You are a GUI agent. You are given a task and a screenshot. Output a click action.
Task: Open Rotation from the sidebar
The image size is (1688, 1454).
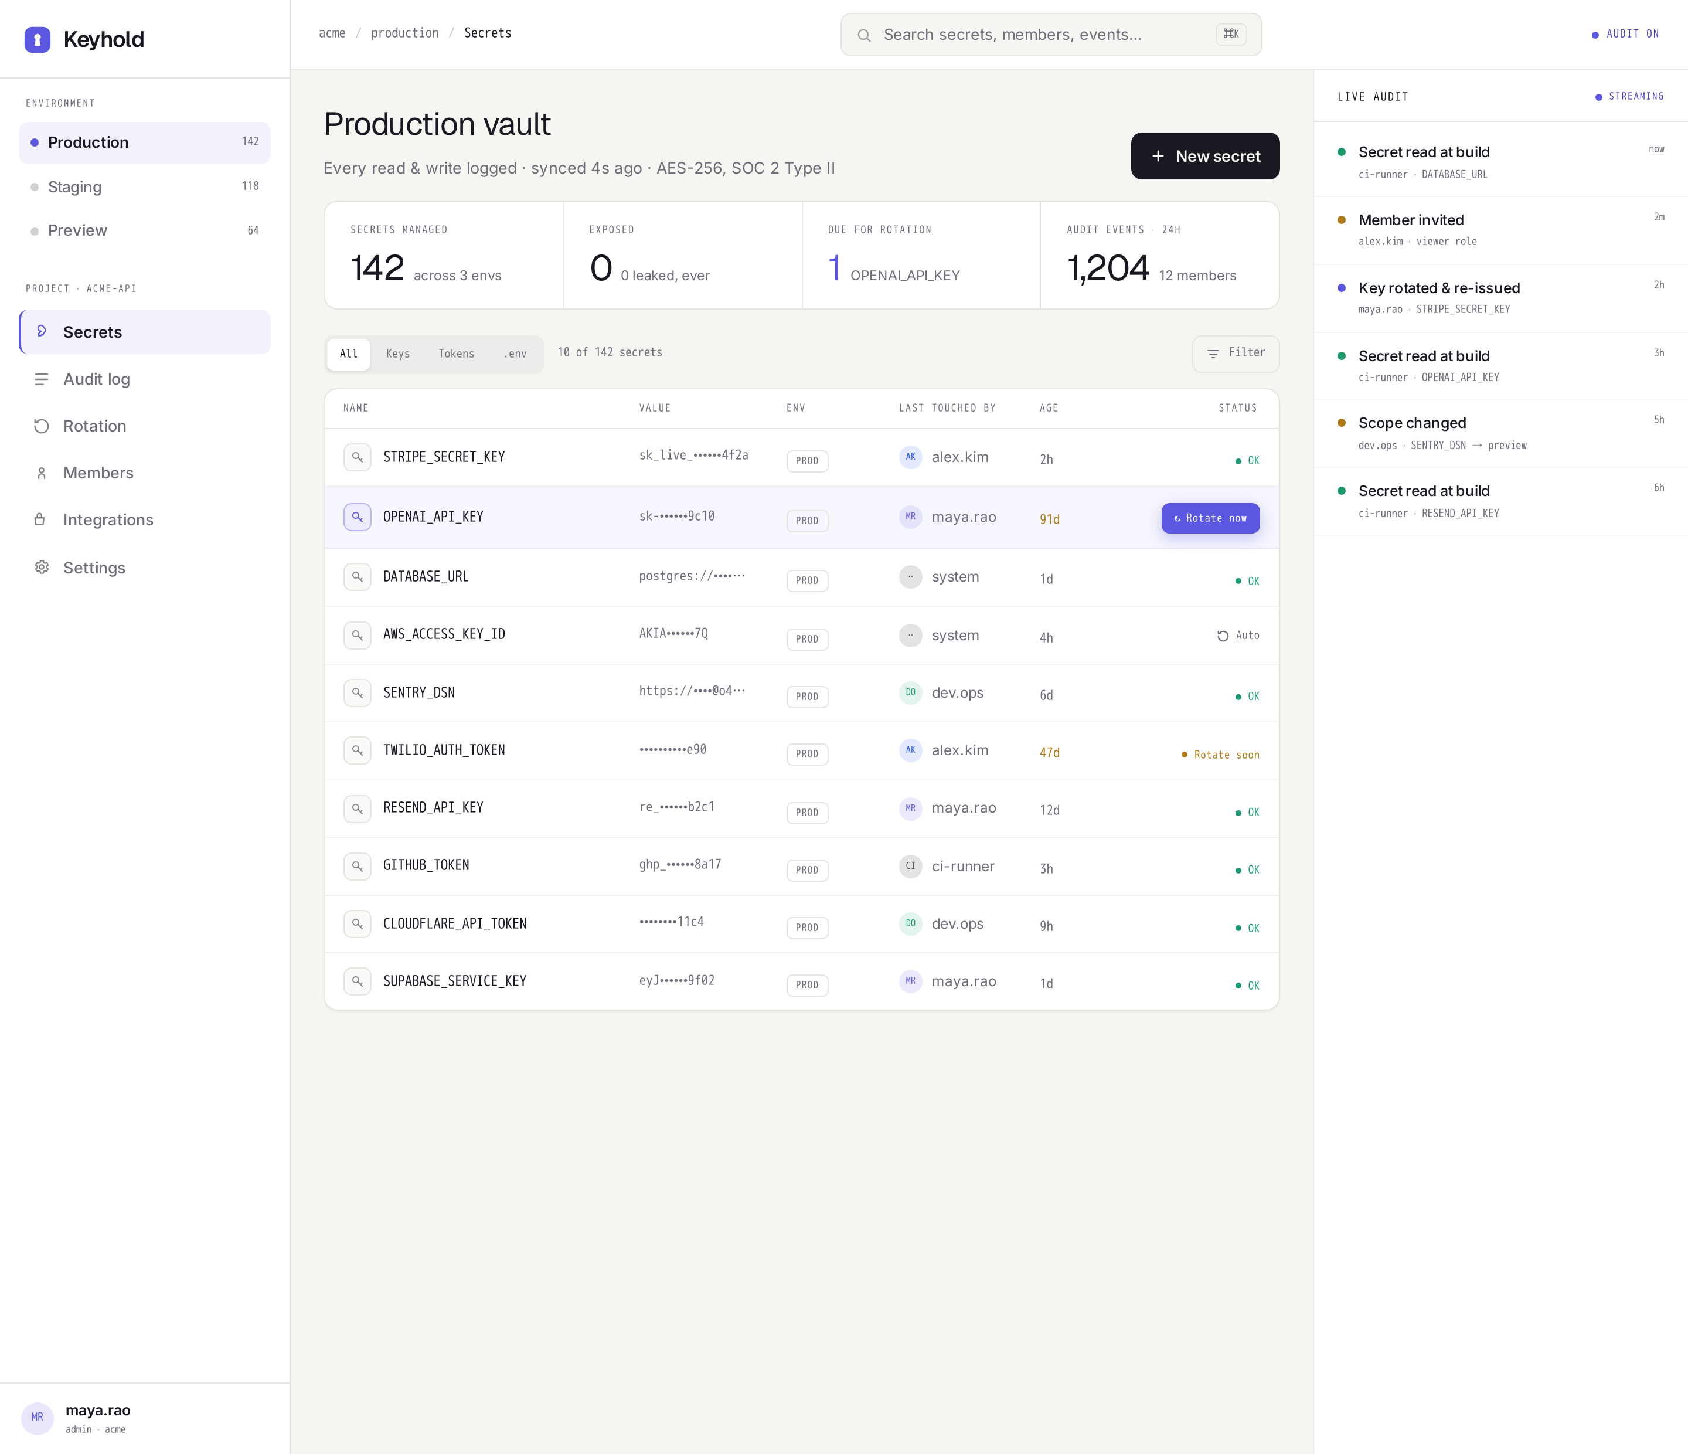tap(144, 426)
